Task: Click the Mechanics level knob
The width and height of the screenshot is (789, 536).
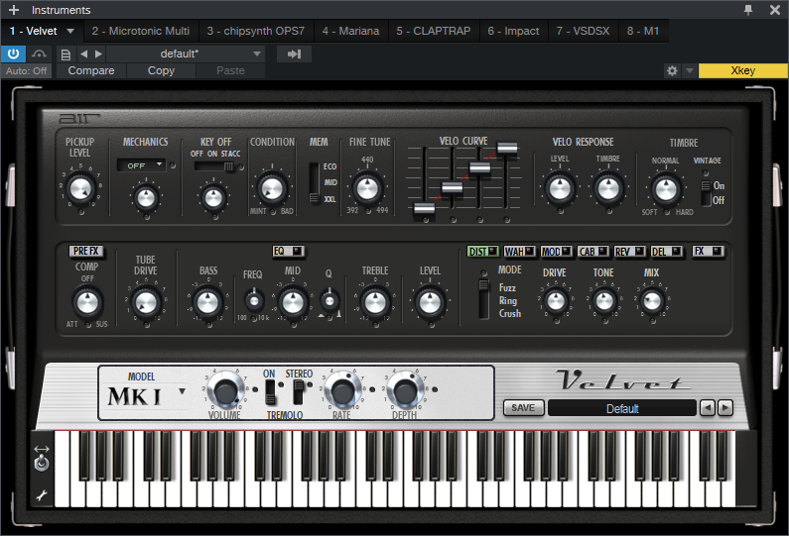Action: coord(146,197)
